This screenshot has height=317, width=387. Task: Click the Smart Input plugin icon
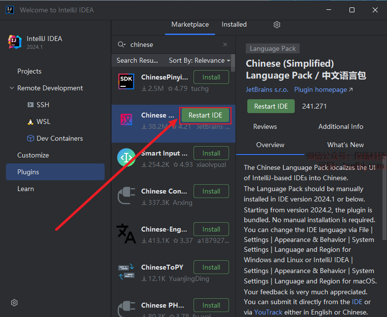point(126,158)
